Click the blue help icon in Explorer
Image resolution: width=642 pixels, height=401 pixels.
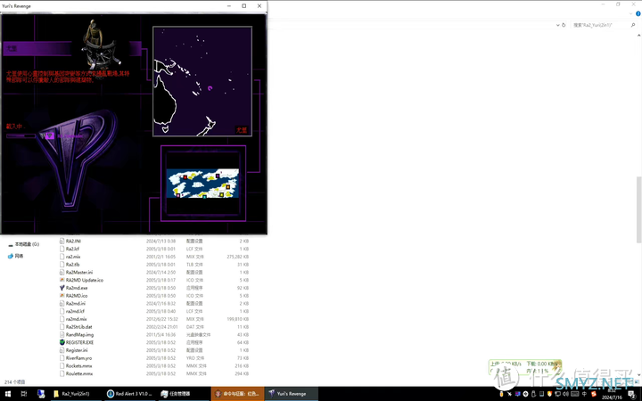click(x=638, y=13)
